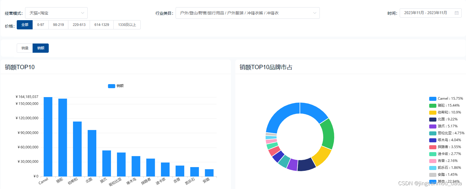Click the ¥60,000,000 axis label

point(28,147)
